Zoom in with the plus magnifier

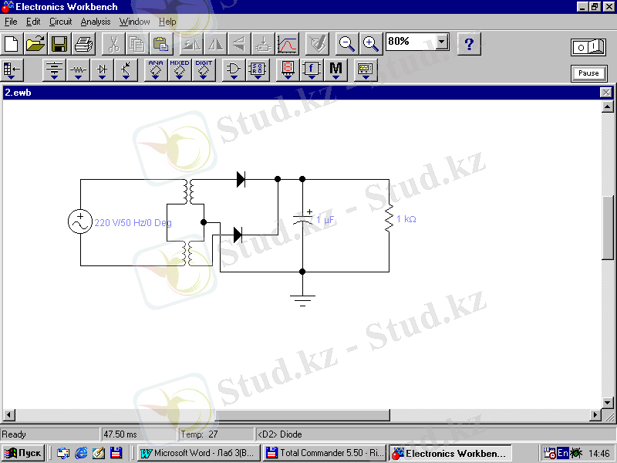coord(371,44)
